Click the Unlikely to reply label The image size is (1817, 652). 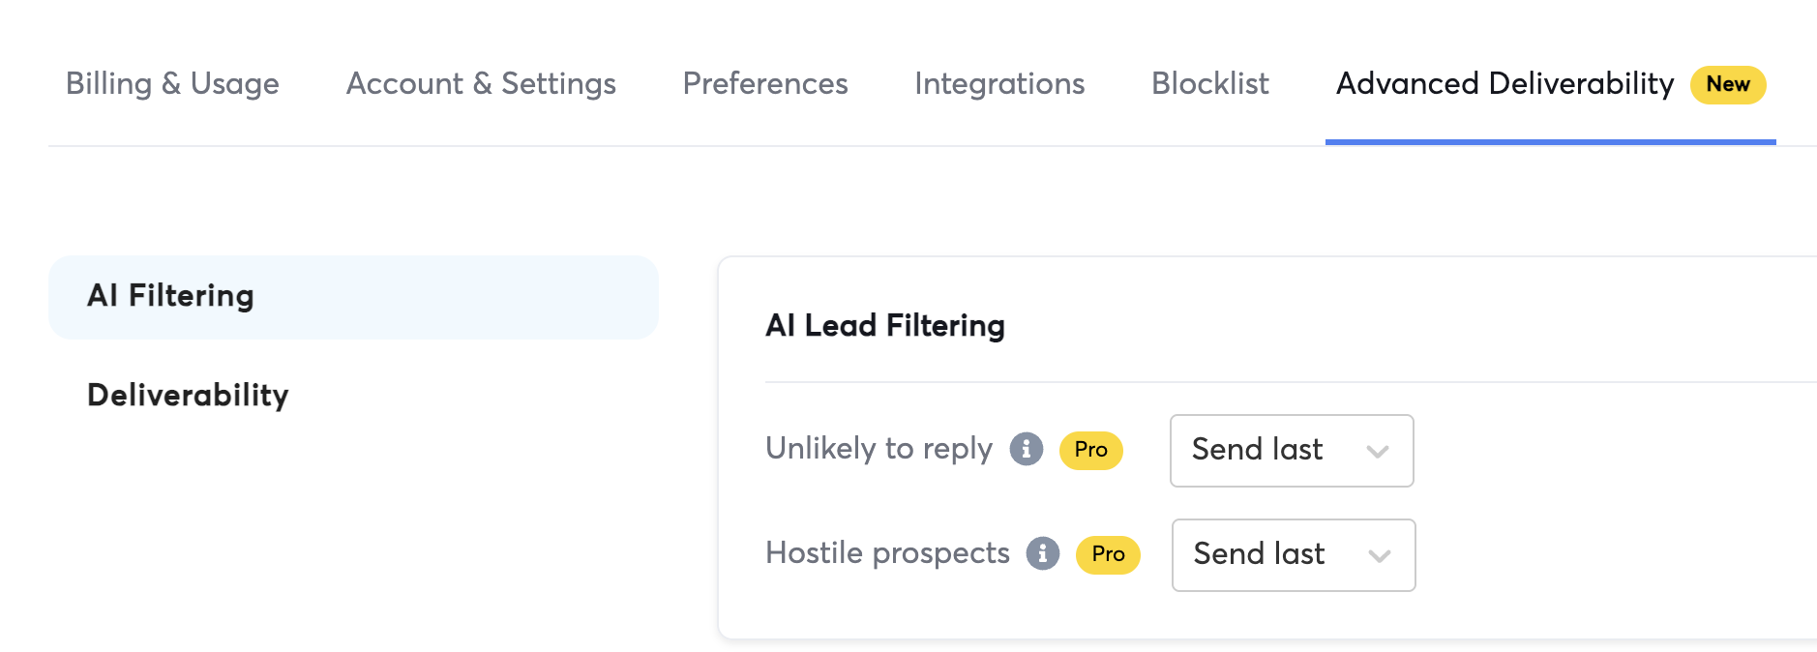(x=879, y=449)
